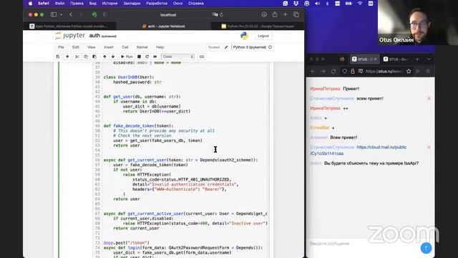The image size is (458, 258).
Task: Toggle the Safari sidebar icon
Action: click(x=54, y=14)
